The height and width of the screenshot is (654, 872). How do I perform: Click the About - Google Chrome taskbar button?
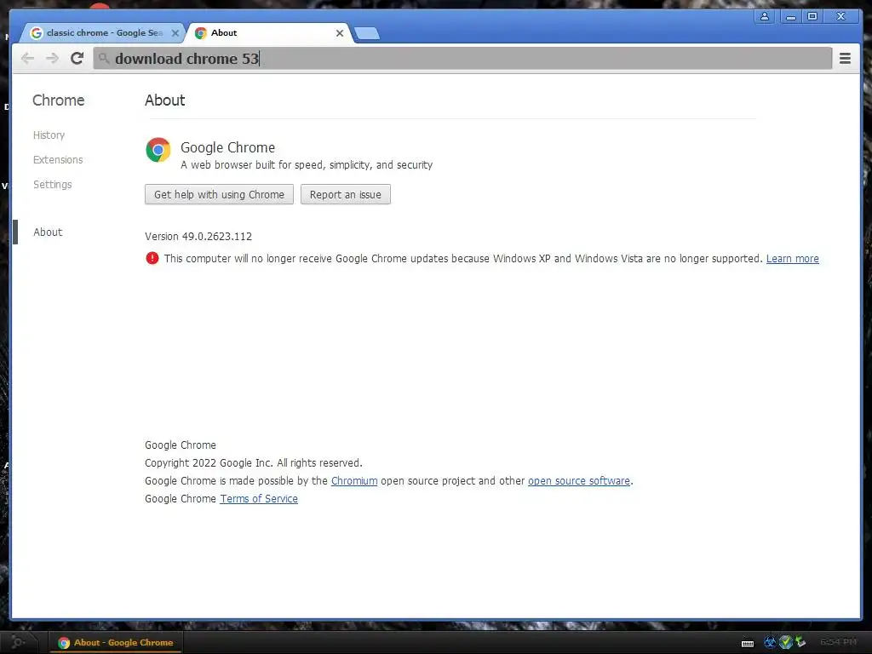click(x=116, y=642)
